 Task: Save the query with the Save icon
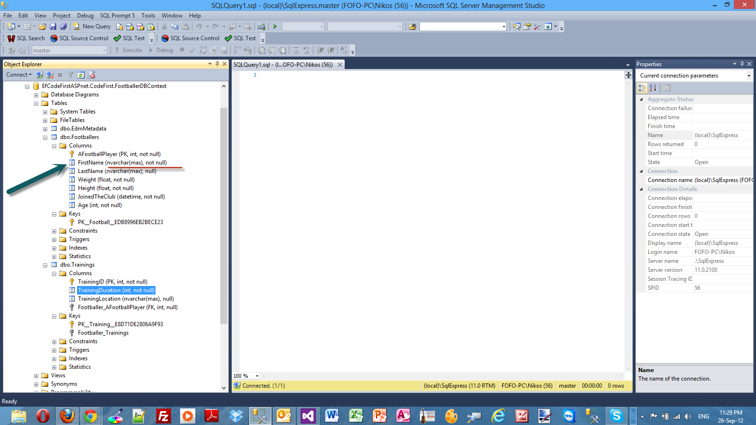53,26
